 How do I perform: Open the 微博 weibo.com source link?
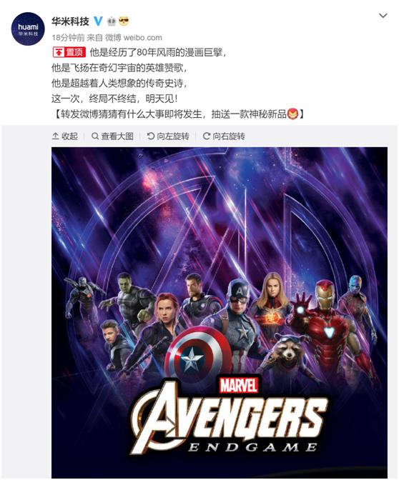tap(134, 38)
